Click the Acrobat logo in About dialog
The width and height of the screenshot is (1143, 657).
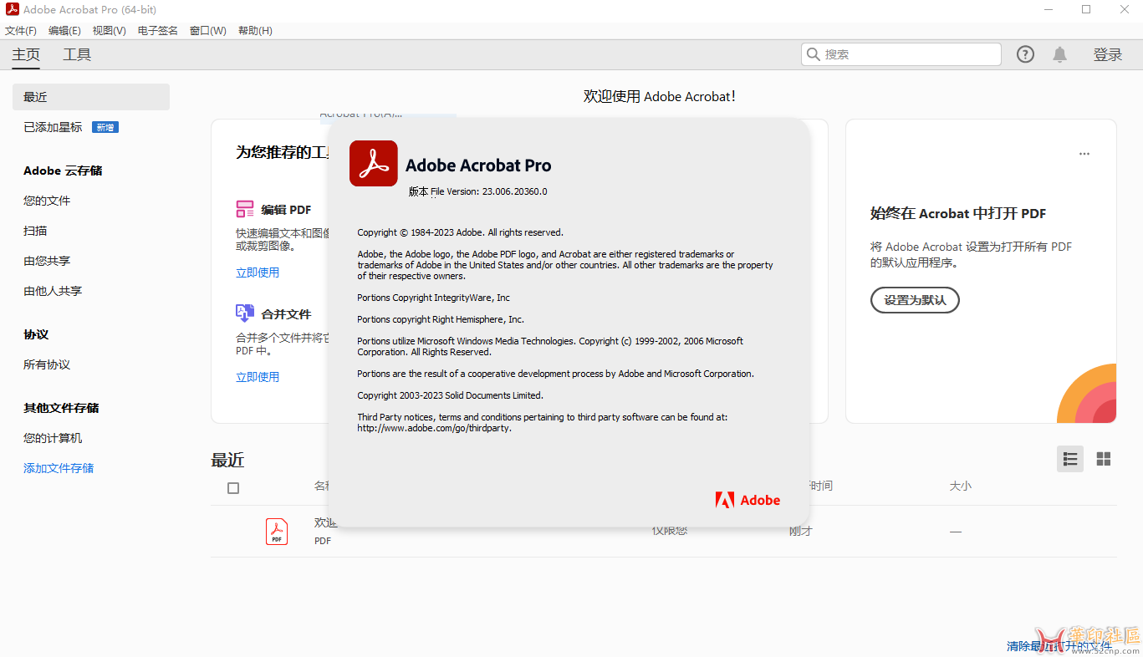click(x=373, y=164)
